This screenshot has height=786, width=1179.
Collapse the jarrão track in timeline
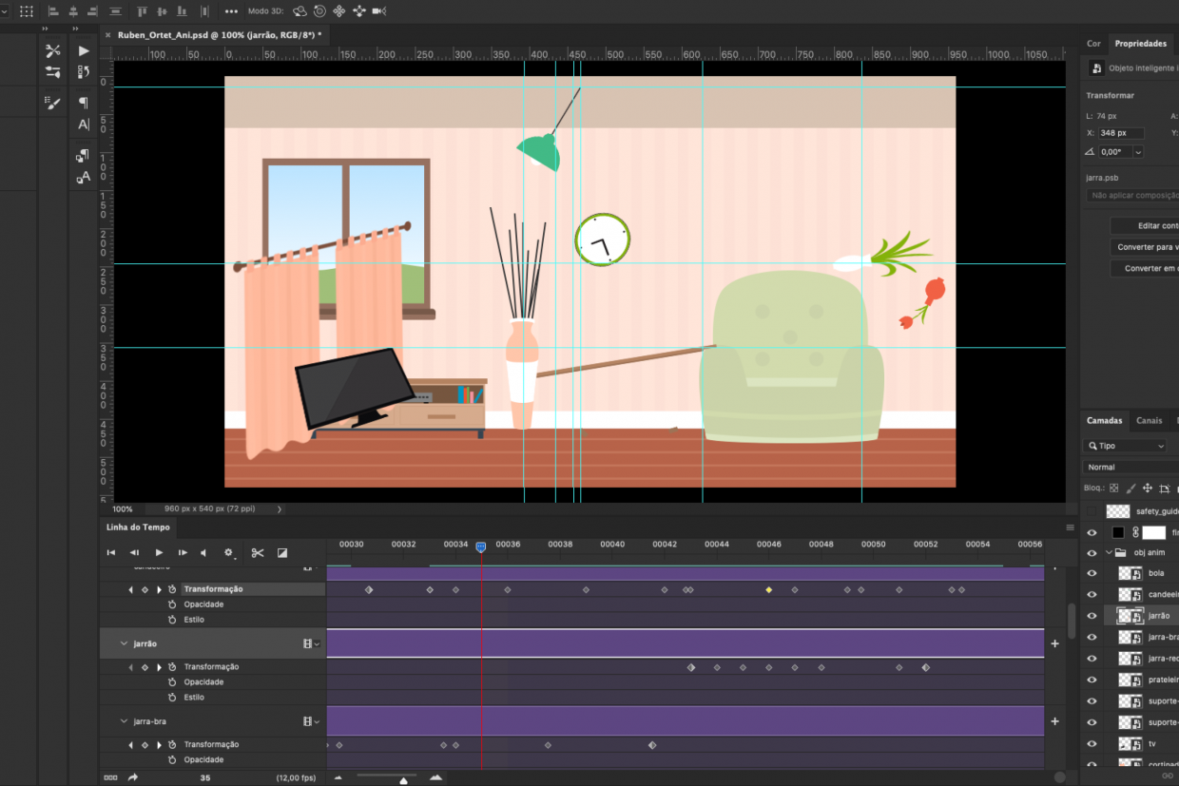124,643
